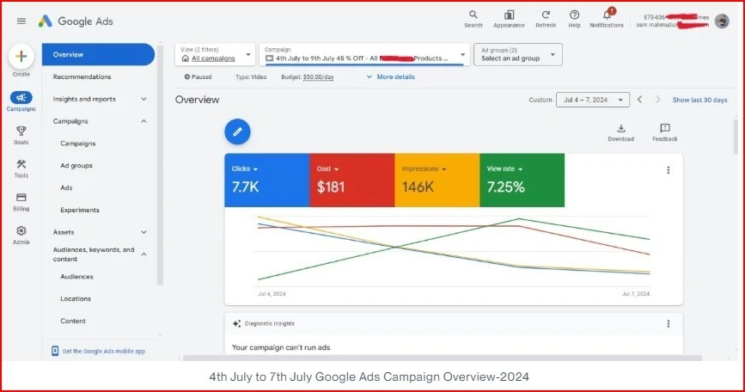The height and width of the screenshot is (392, 745).
Task: Click the blue pencil edit button
Action: 237,132
